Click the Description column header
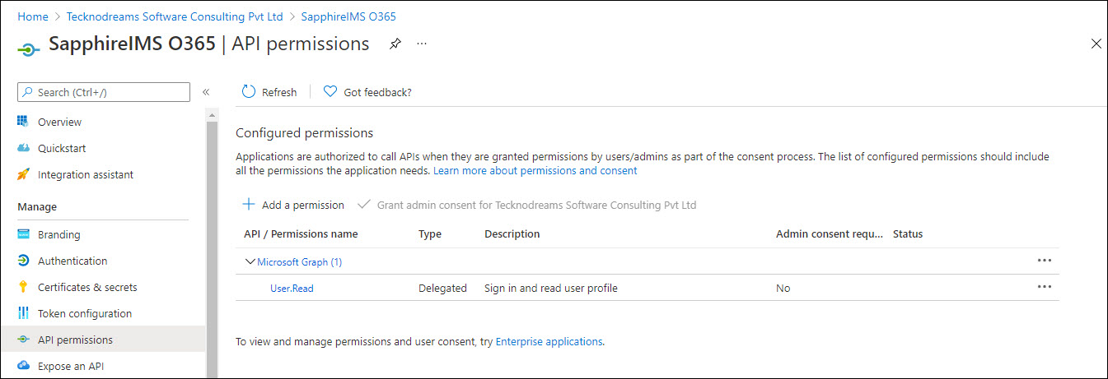The height and width of the screenshot is (379, 1108). (512, 234)
